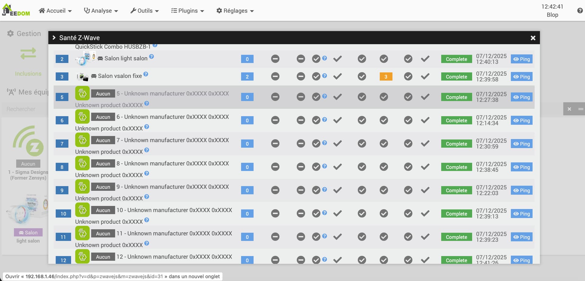585x281 pixels.
Task: Click the Aucun label for node 11
Action: (x=103, y=234)
